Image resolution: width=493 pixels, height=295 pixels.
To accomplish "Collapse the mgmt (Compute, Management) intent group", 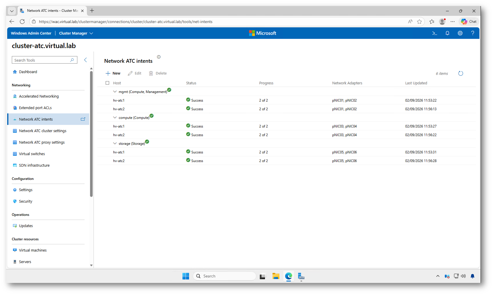I will [115, 92].
